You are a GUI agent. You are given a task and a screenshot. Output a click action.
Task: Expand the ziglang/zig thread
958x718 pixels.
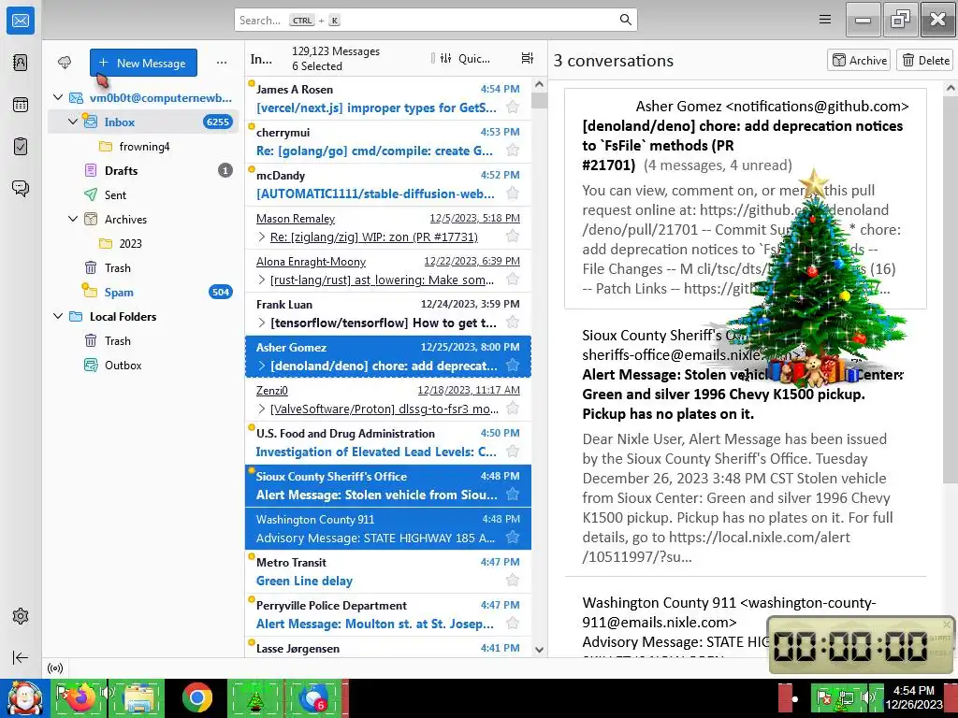point(262,237)
